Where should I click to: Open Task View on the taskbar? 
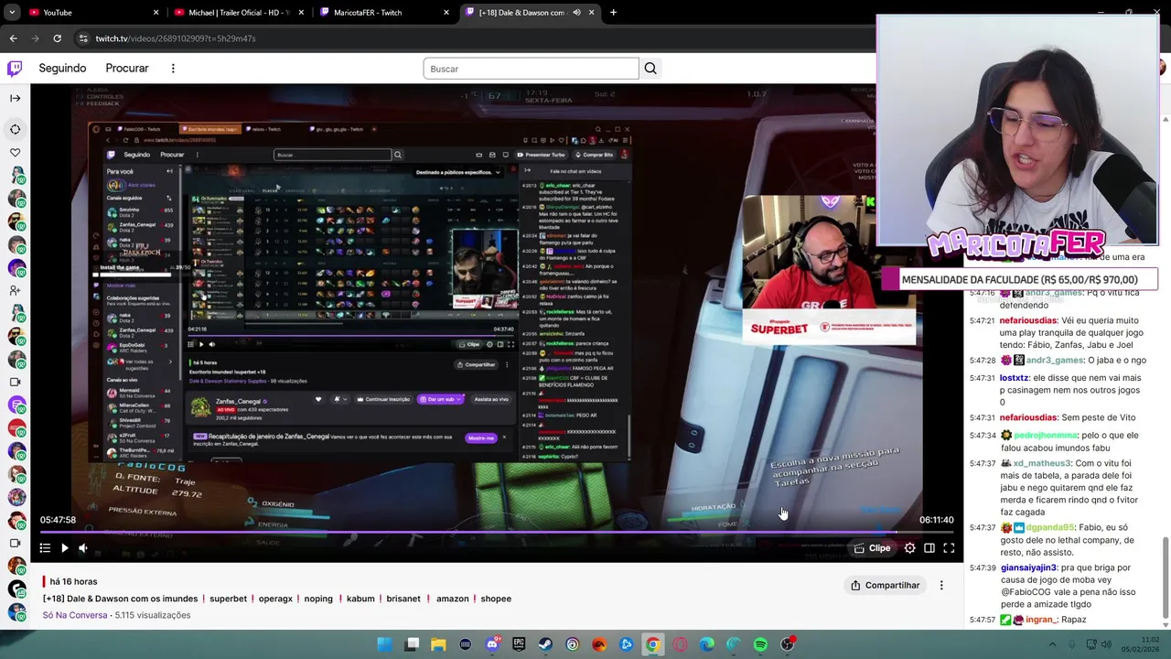(412, 644)
